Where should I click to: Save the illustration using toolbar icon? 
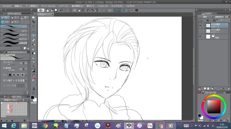[x=56, y=10]
